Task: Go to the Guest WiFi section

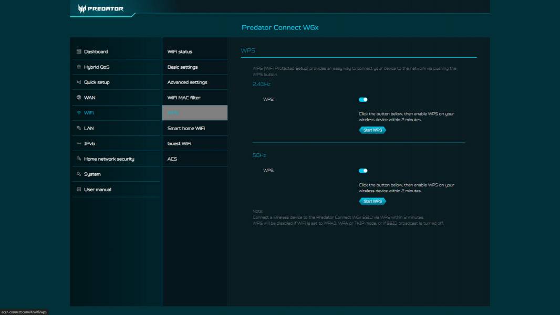Action: (180, 143)
